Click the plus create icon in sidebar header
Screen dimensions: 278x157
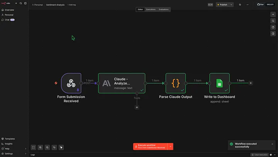[x=16, y=3]
